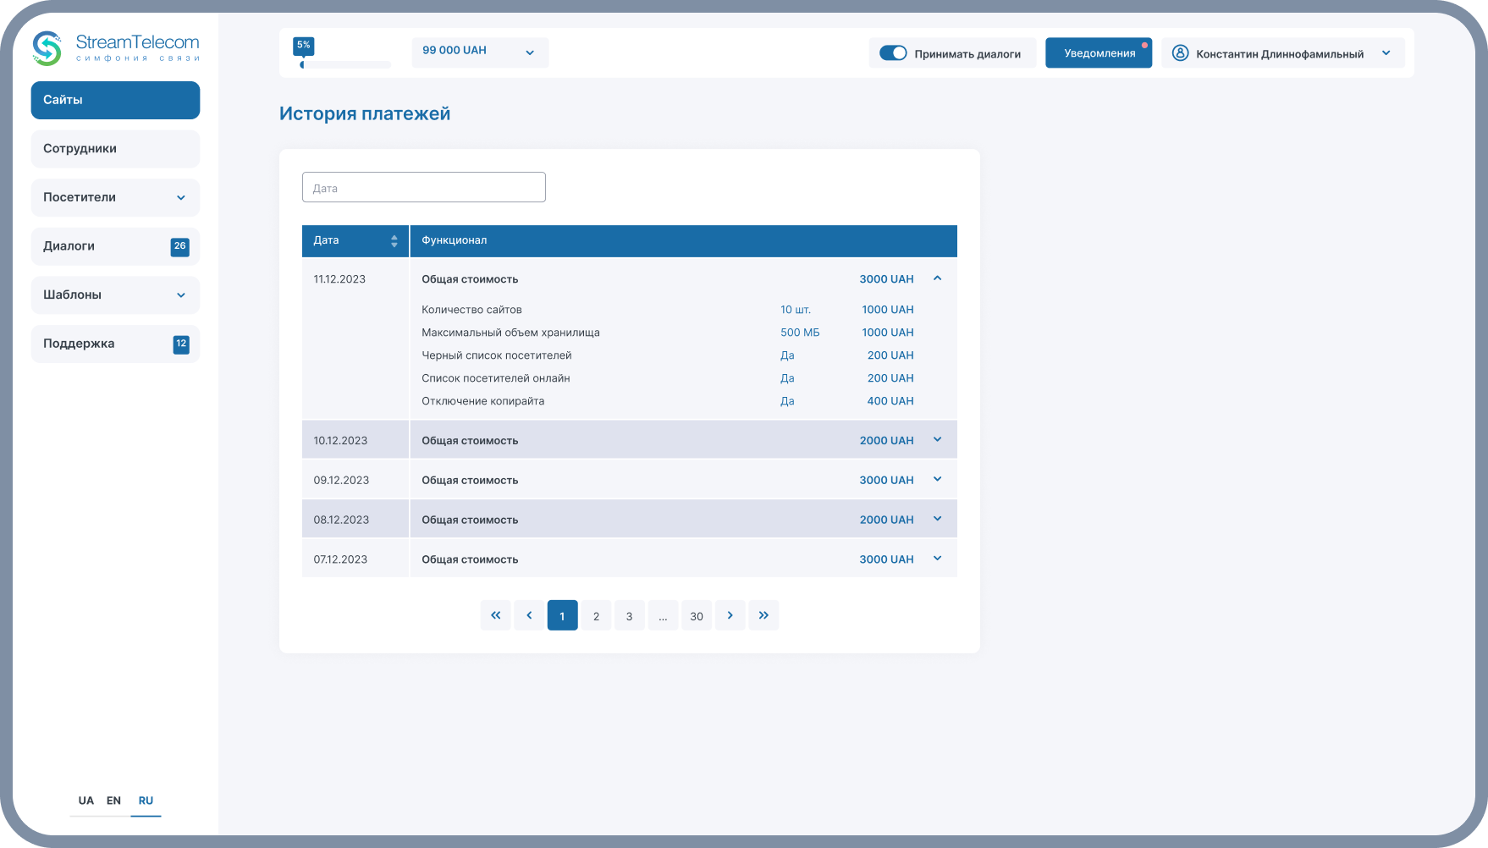This screenshot has width=1488, height=848.
Task: Click the 26 badge on Диалоги
Action: click(179, 246)
